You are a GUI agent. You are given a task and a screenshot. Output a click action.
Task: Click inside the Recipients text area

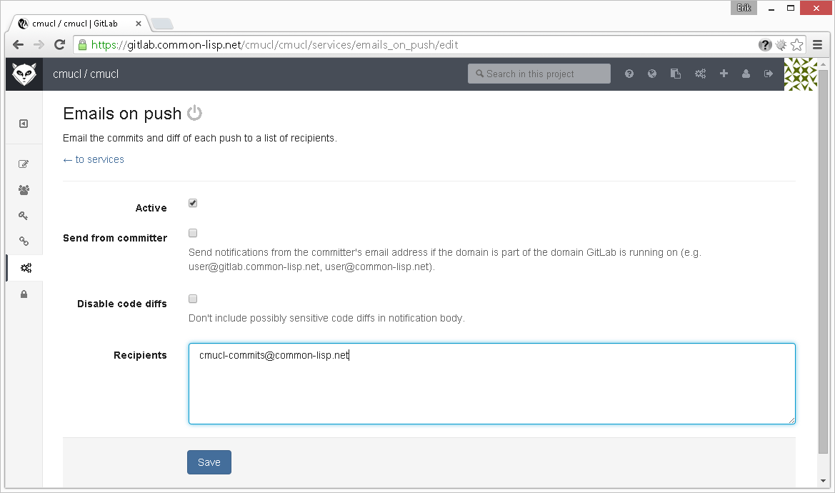pos(491,384)
